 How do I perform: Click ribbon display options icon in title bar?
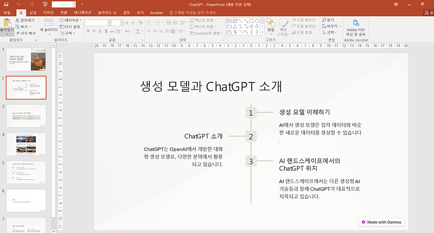[396, 4]
